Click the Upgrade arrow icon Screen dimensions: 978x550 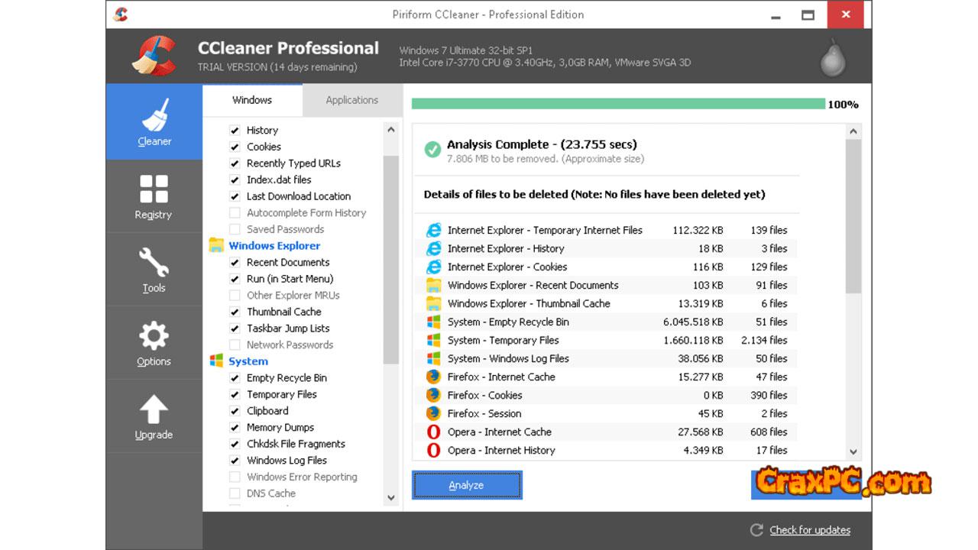154,409
